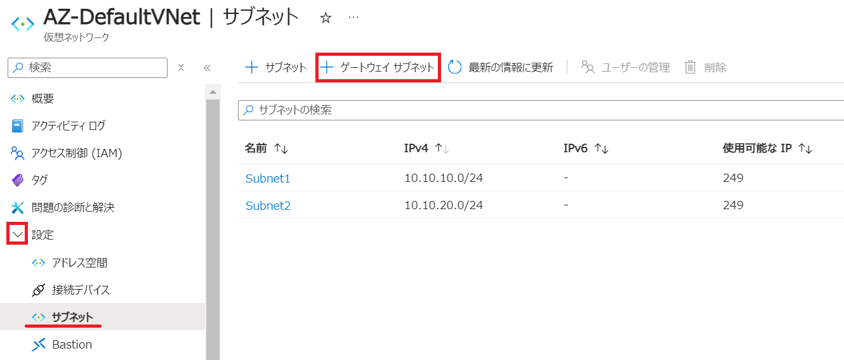Image resolution: width=844 pixels, height=360 pixels.
Task: Click the 10.10.10.0/24 address cell
Action: click(444, 178)
